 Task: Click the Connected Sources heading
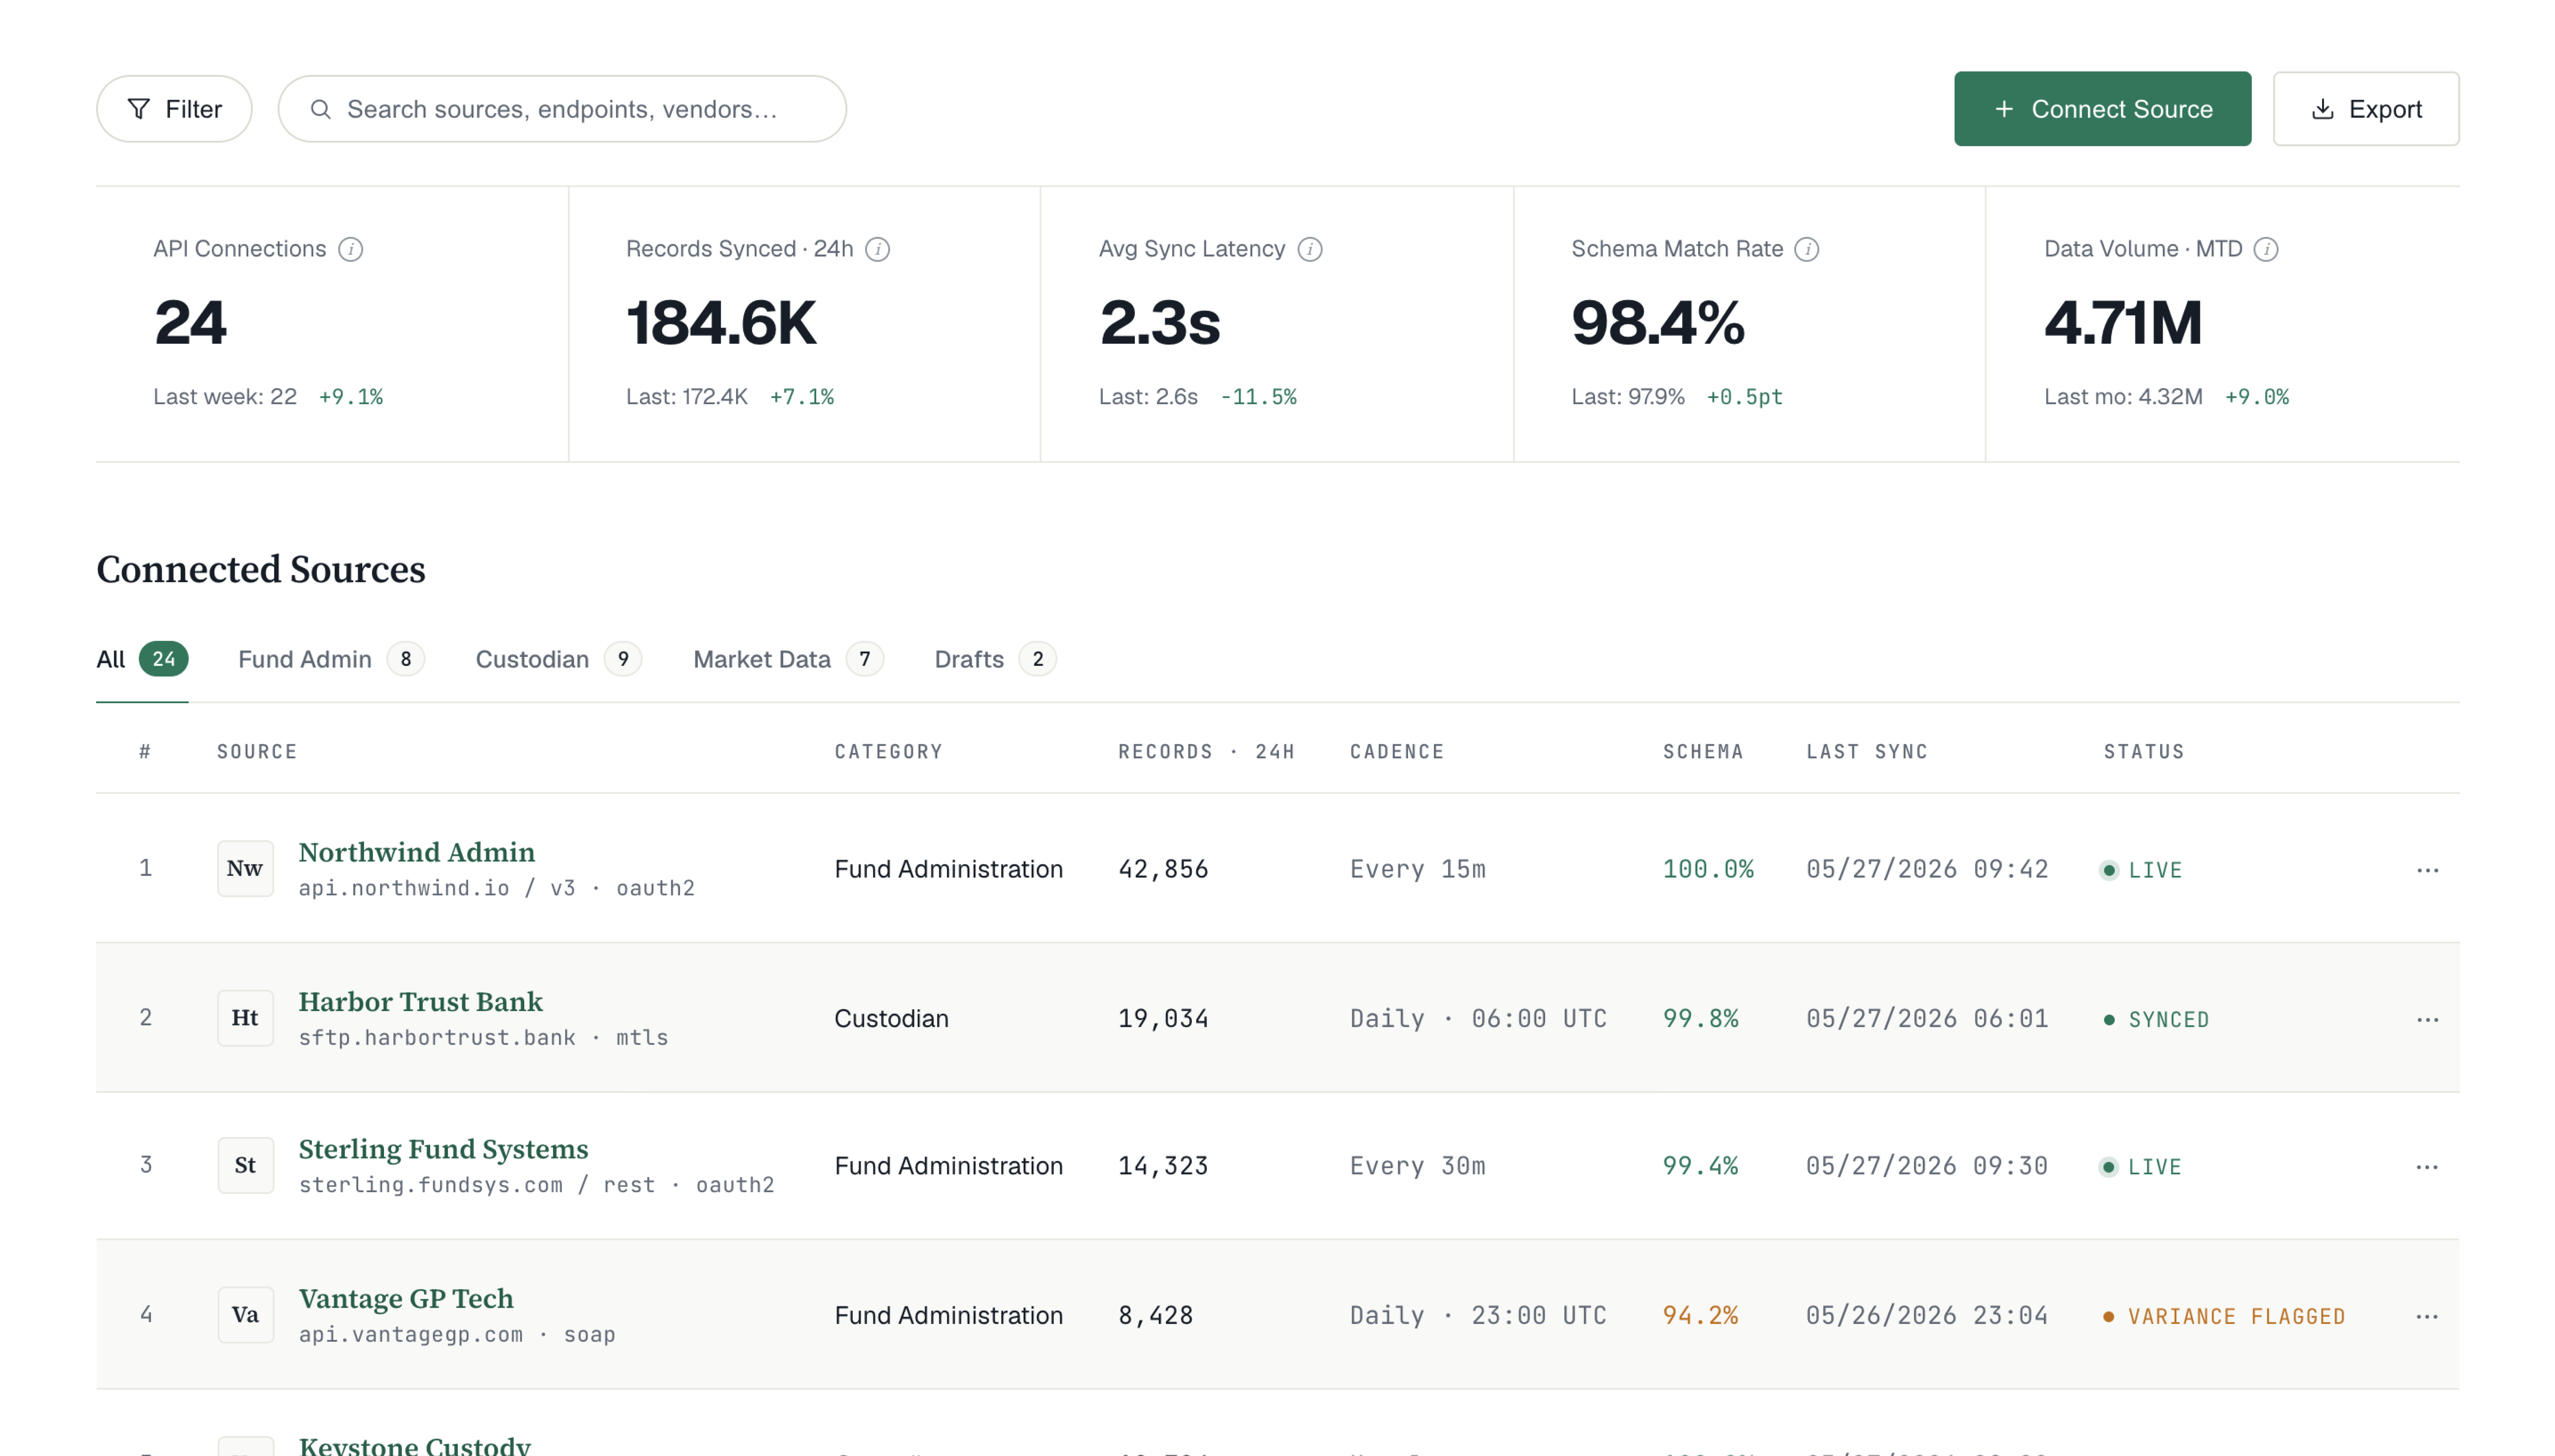coord(261,569)
